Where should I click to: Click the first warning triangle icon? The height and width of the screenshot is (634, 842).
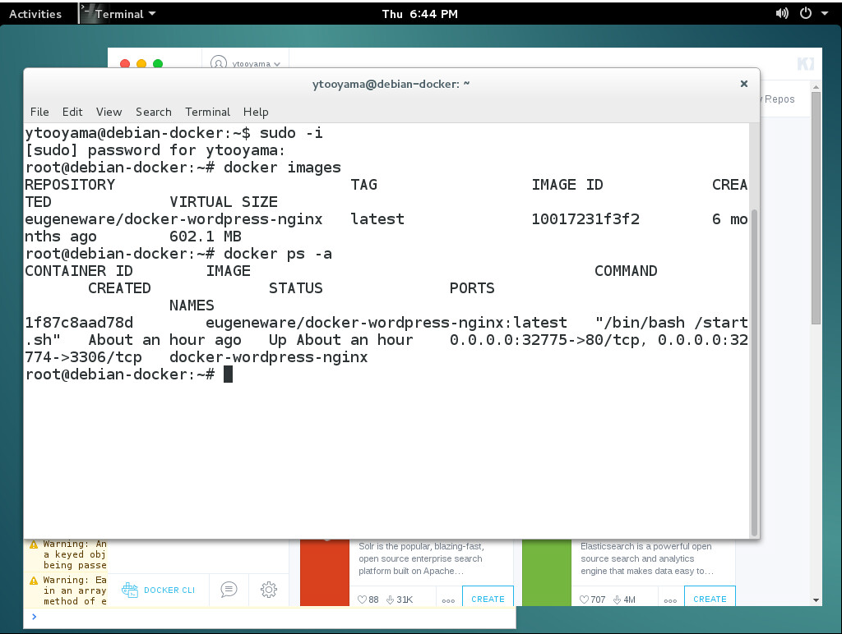click(x=34, y=544)
